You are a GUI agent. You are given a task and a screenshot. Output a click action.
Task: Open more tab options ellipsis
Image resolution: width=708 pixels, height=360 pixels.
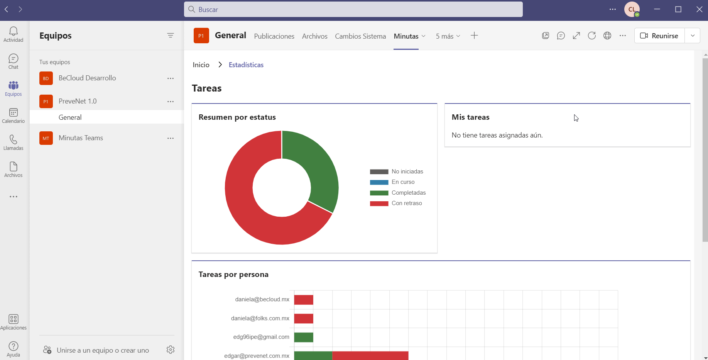pos(623,36)
